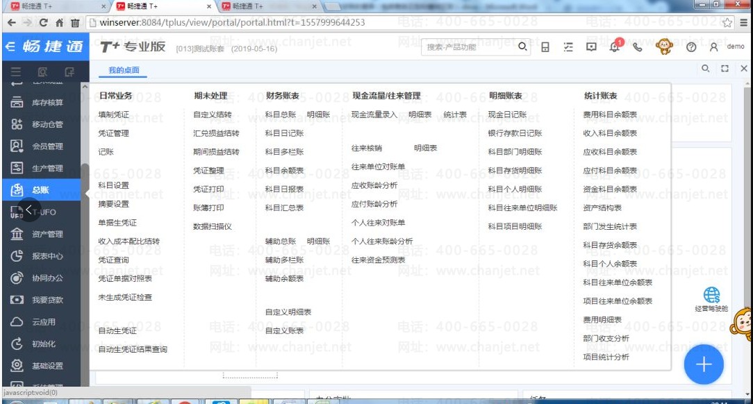Close the desktop panel with X icon
The image size is (753, 404).
click(744, 69)
